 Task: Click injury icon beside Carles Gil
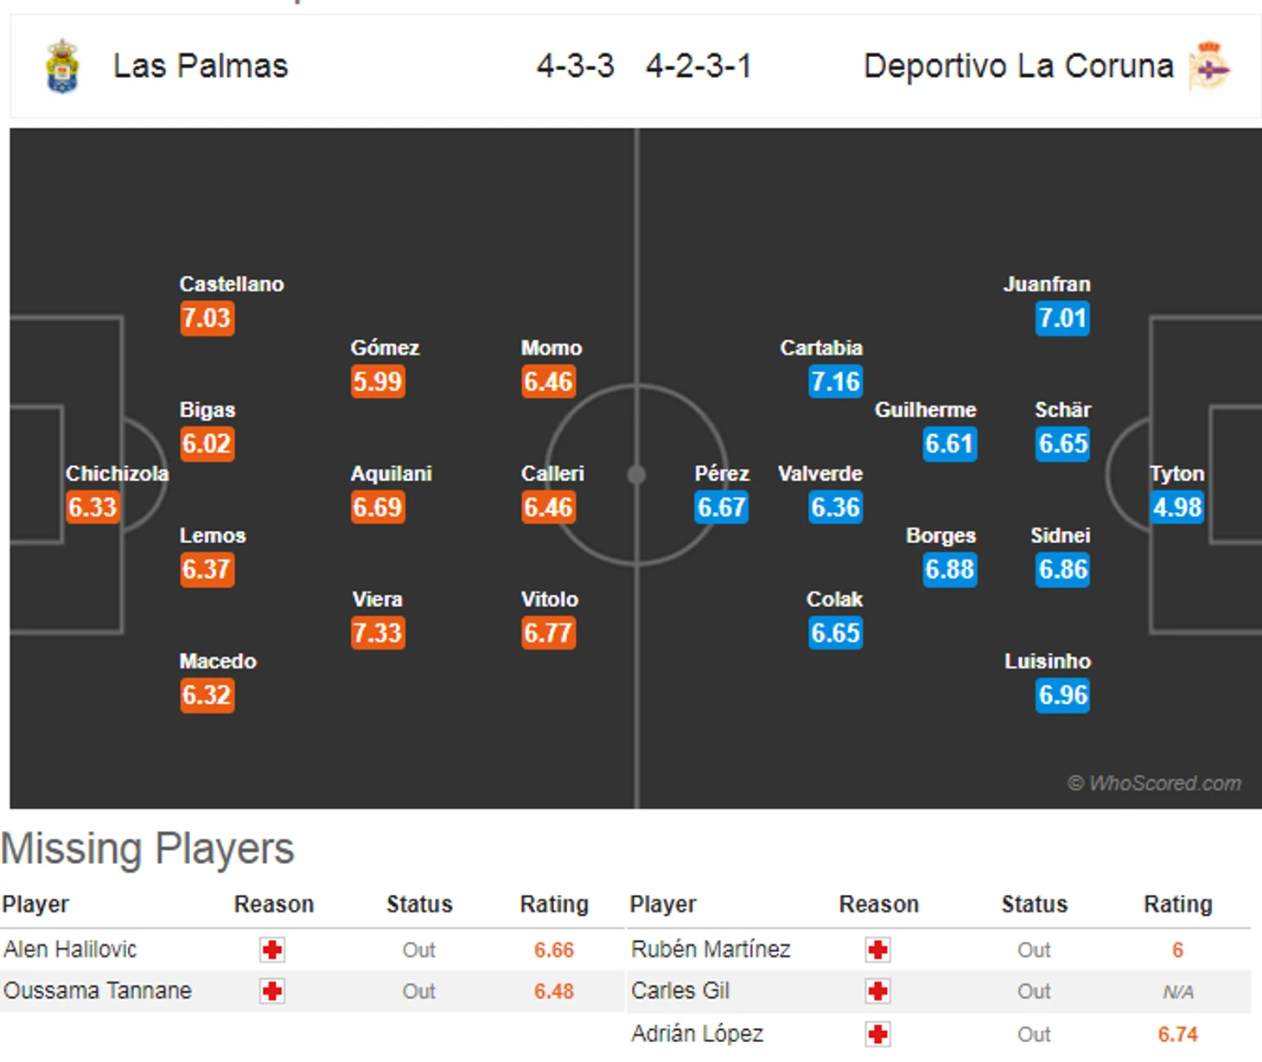878,991
